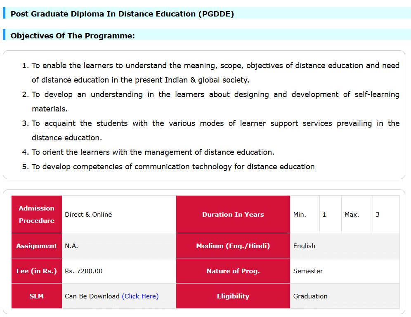Select the first objective about meaning and scope
Screen dimensions: 411x317
pos(215,73)
